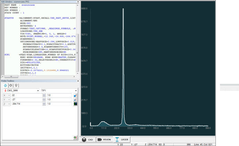This screenshot has height=146, width=239.
Task: Click the take hit icon beside X row
Action: tap(75, 95)
